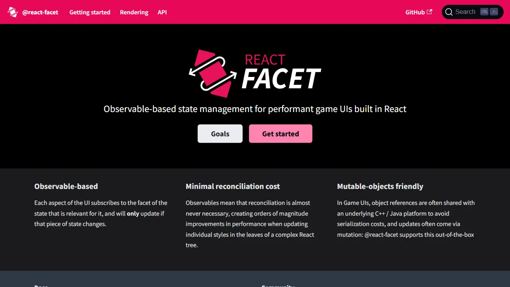Click the react-facet logo icon in navbar
510x287 pixels.
point(13,12)
